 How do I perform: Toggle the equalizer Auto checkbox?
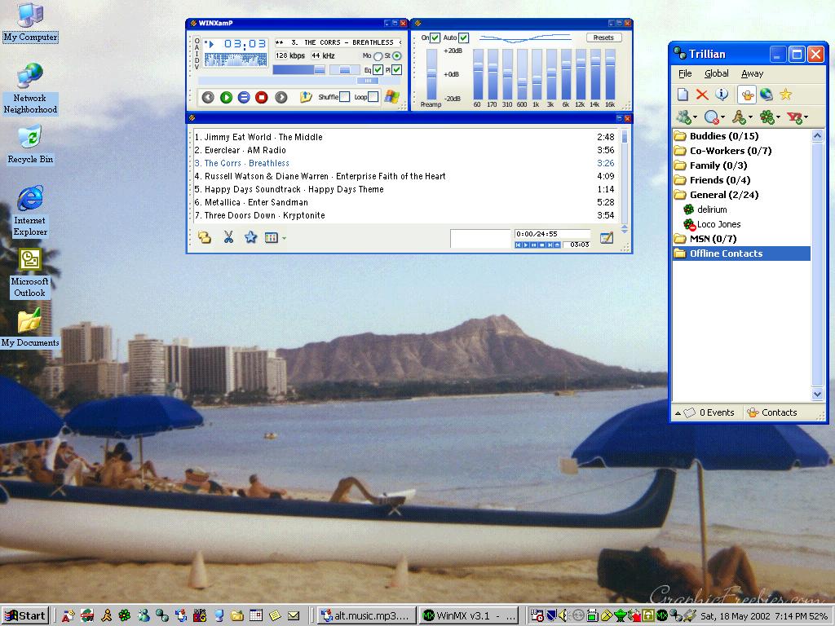point(463,37)
